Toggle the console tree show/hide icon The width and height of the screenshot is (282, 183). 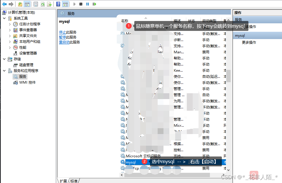[27, 4]
